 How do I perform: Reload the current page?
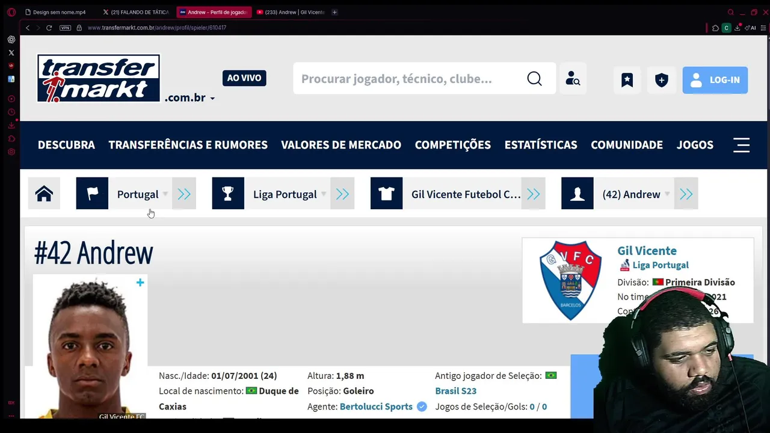pos(49,28)
